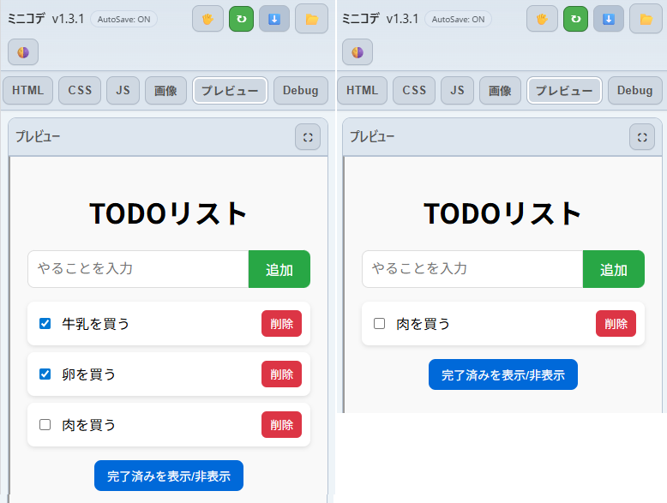Open the 画像 tab in the left pane
This screenshot has height=503, width=667.
[165, 91]
